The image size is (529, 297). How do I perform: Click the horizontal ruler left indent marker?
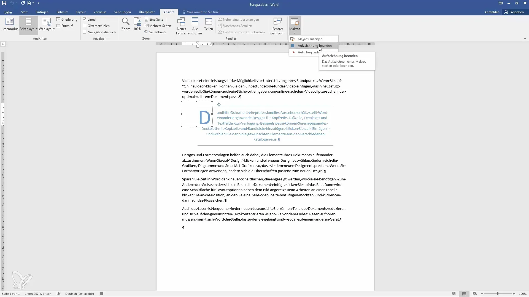tap(198, 46)
